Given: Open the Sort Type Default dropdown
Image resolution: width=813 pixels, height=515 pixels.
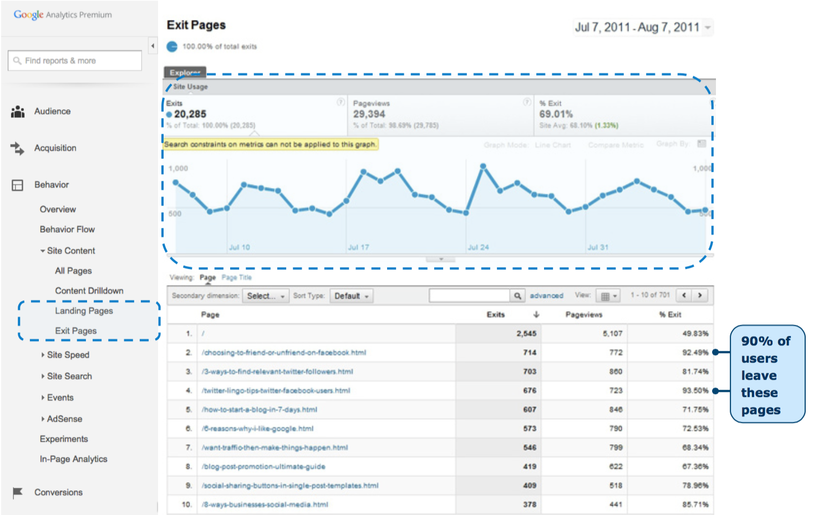Looking at the screenshot, I should [352, 296].
